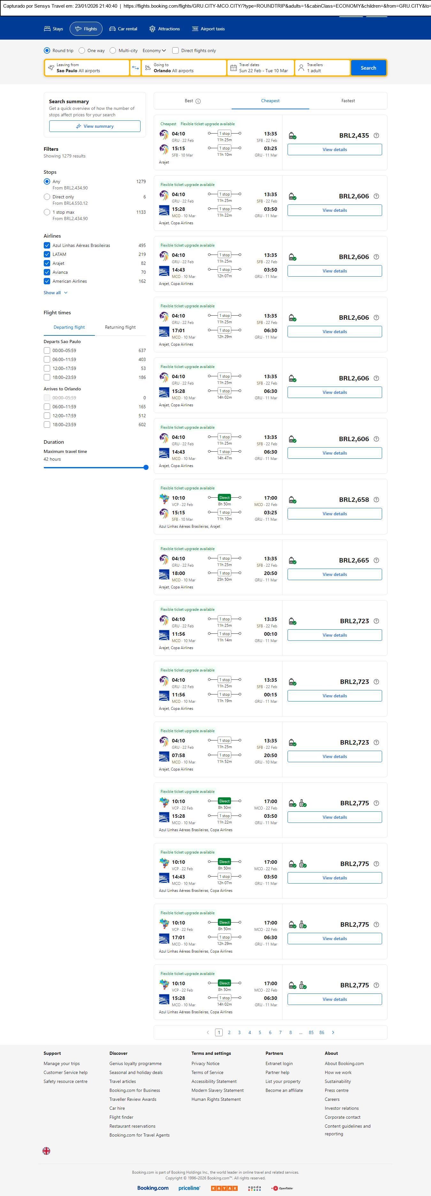Select the One way radio option
The height and width of the screenshot is (1196, 431).
click(82, 50)
